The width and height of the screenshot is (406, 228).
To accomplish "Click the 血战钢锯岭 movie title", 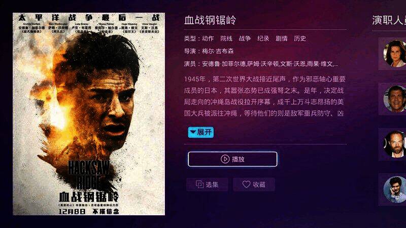I will [x=210, y=20].
